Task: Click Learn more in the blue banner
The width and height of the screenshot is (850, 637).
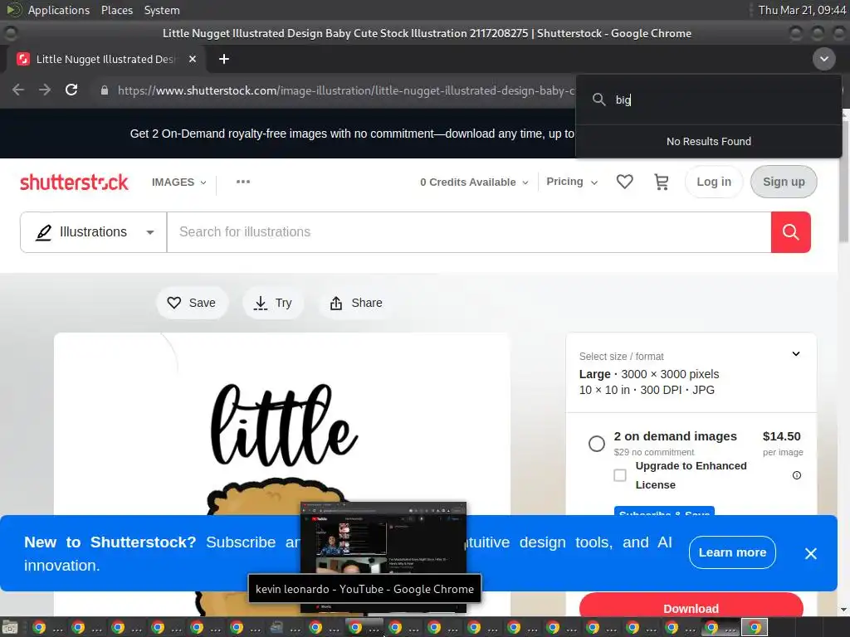Action: pos(732,552)
